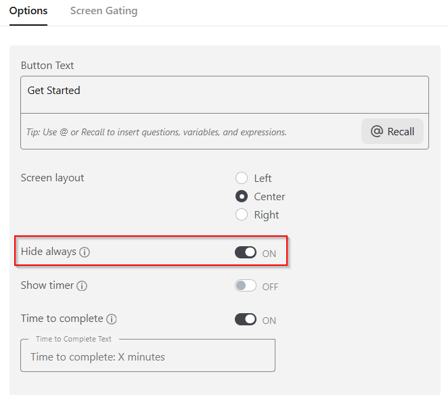
Task: Choose the Center screen layout radio
Action: tap(242, 197)
